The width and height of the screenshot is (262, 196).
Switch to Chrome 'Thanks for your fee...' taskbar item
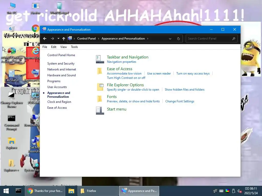click(x=45, y=191)
